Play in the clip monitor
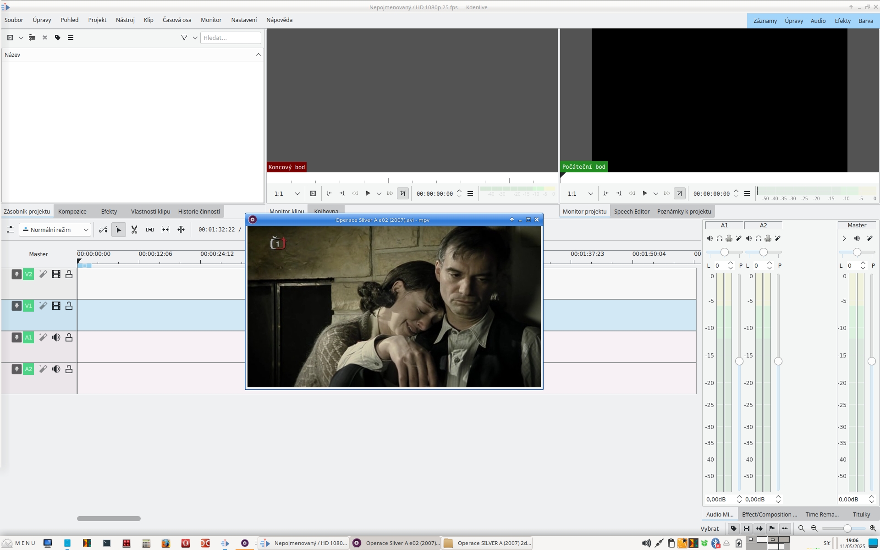The width and height of the screenshot is (880, 550). 368,193
